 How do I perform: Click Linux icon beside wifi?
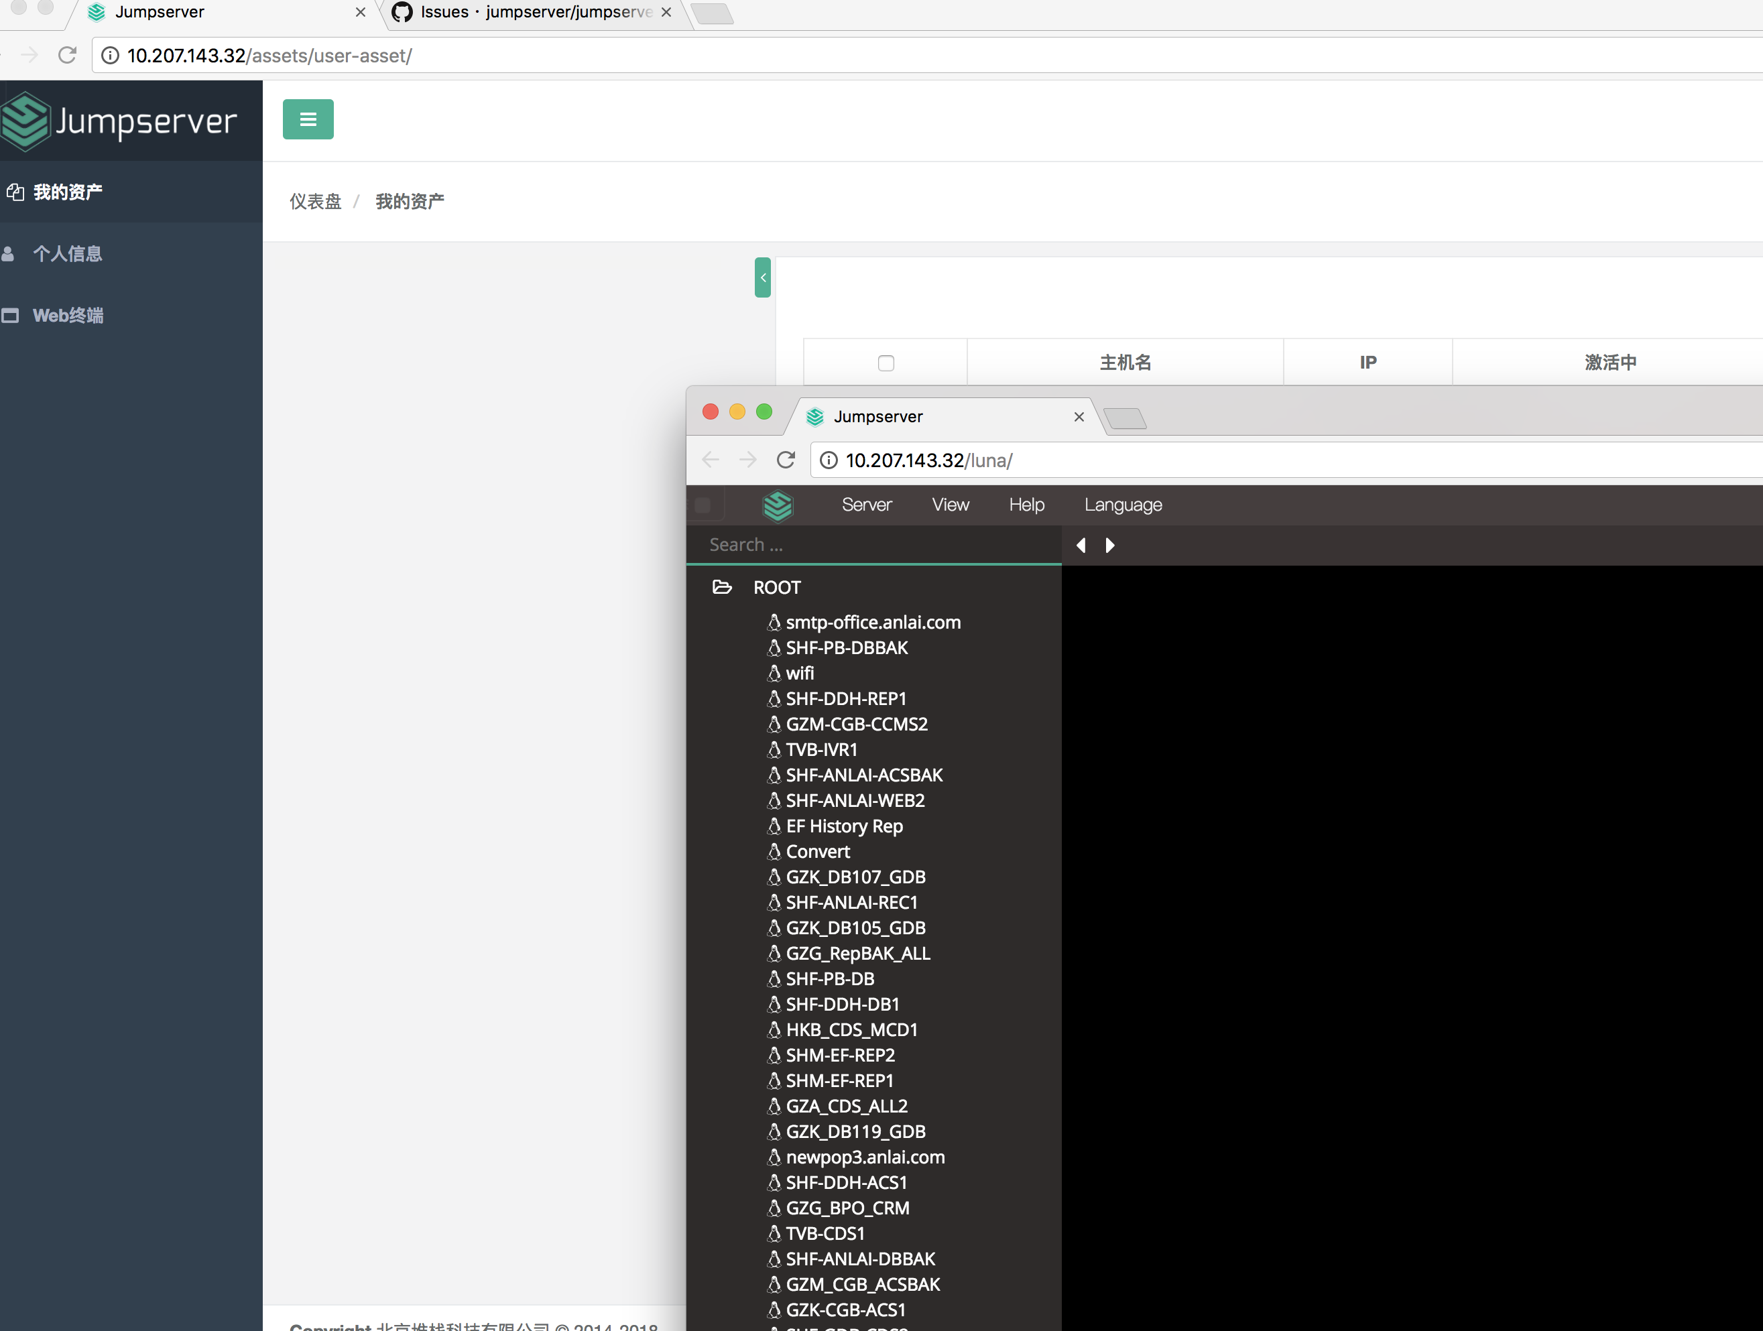pyautogui.click(x=774, y=674)
